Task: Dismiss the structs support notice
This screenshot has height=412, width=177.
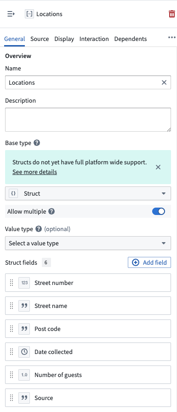Action: point(158,167)
